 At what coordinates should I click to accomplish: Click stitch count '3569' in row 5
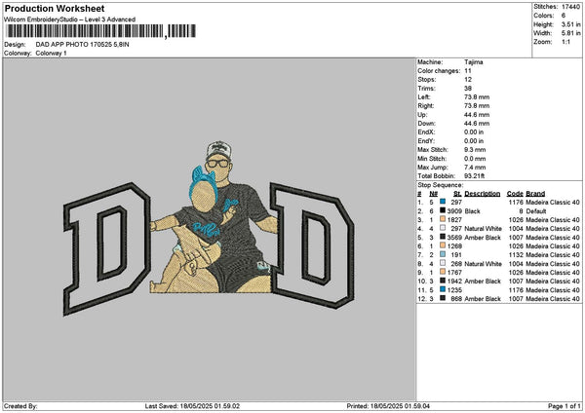(x=454, y=237)
